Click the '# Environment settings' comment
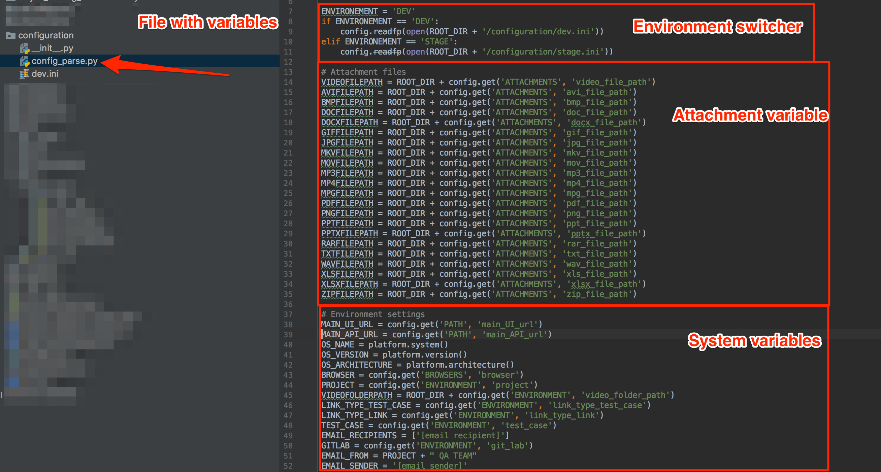 [373, 314]
